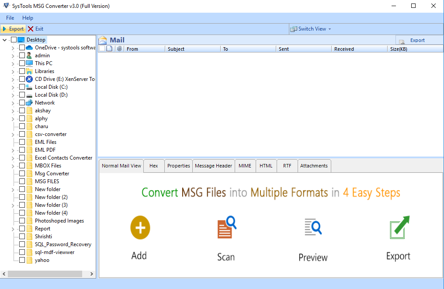The width and height of the screenshot is (444, 289).
Task: Click the CD Drive (E:) XenServer icon
Action: tap(29, 79)
